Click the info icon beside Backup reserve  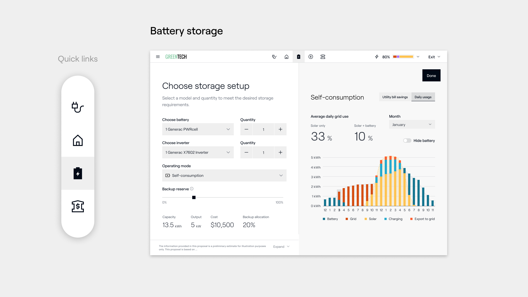point(192,189)
